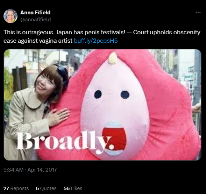The width and height of the screenshot is (206, 194).
Task: View the 6 Quotes list
Action: pos(46,188)
